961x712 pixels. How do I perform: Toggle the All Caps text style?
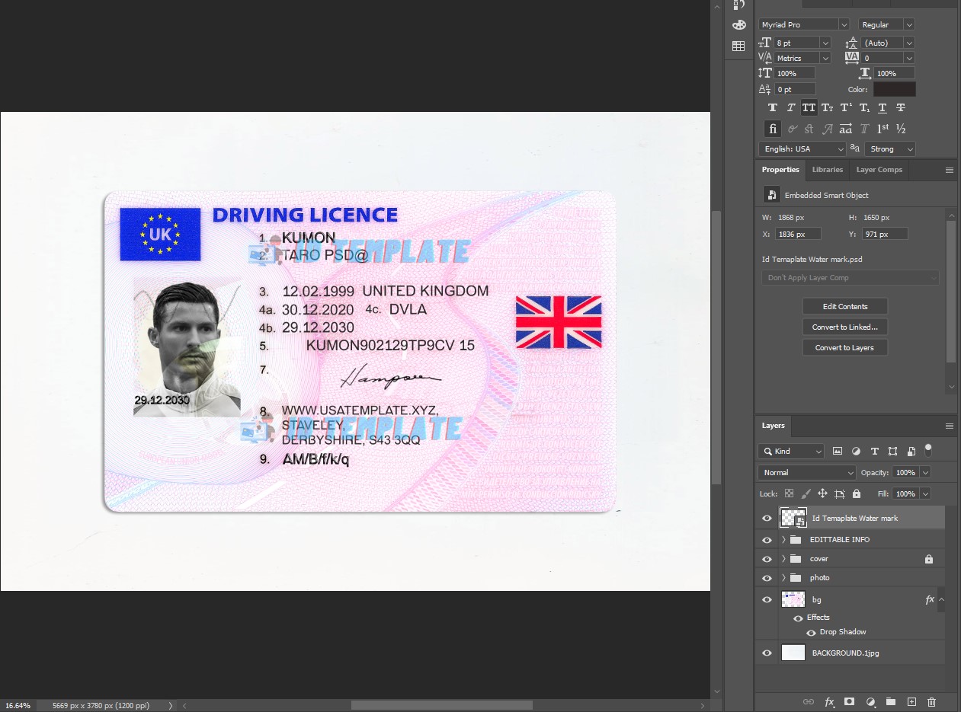(809, 108)
